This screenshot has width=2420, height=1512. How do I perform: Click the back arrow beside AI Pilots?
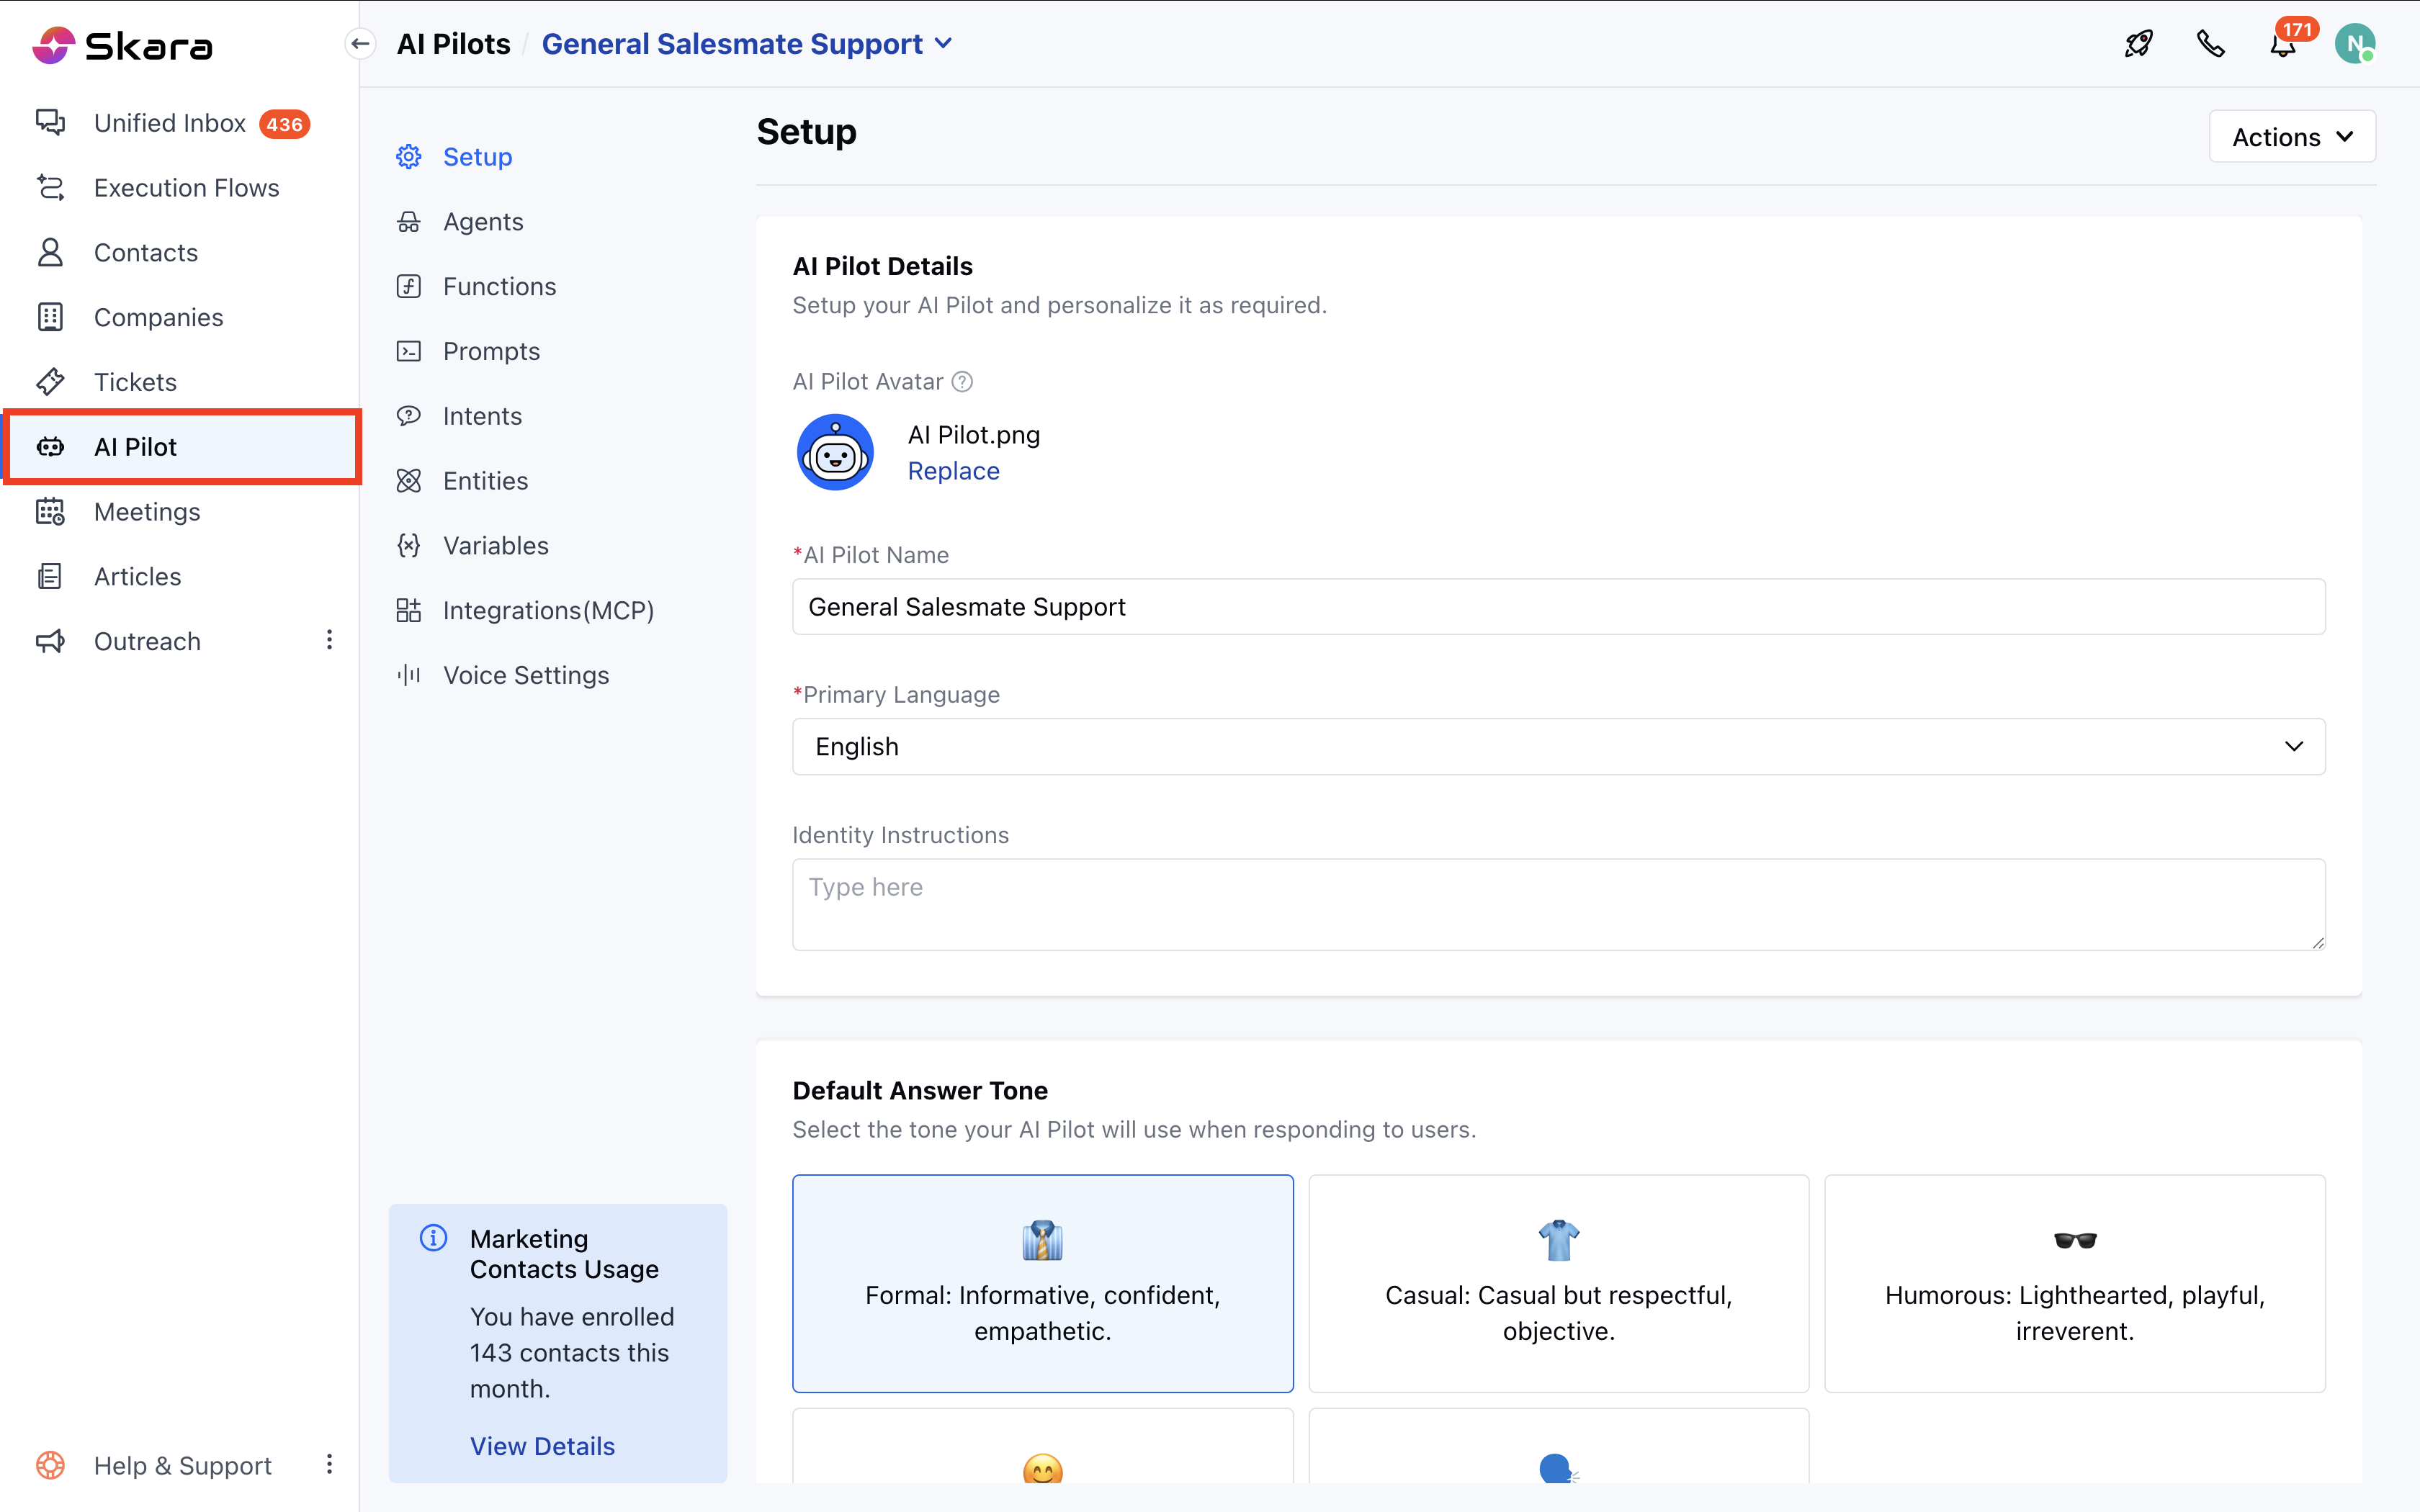point(361,44)
